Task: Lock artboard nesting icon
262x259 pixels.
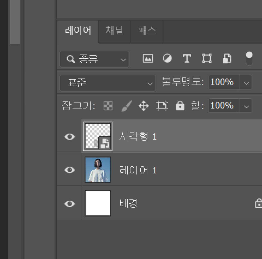Action: point(162,106)
